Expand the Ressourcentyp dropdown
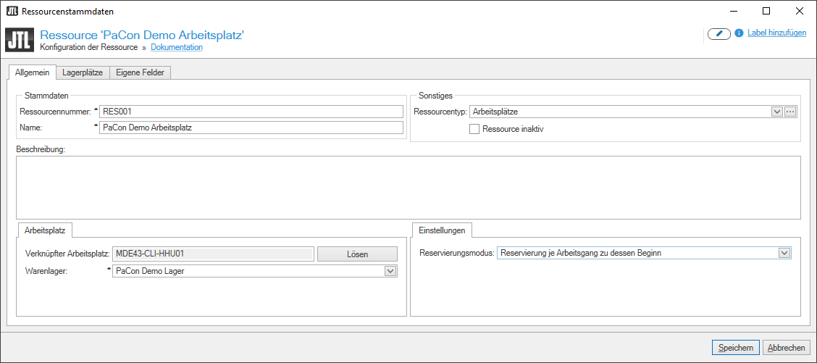The width and height of the screenshot is (817, 363). click(x=776, y=112)
